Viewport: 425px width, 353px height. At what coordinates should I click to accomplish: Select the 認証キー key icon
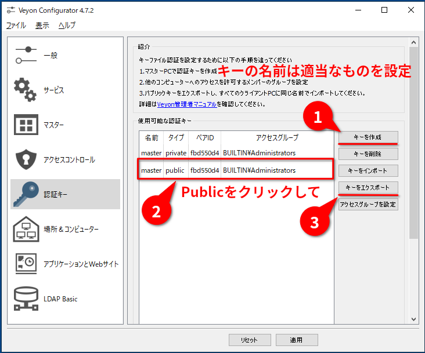click(26, 194)
